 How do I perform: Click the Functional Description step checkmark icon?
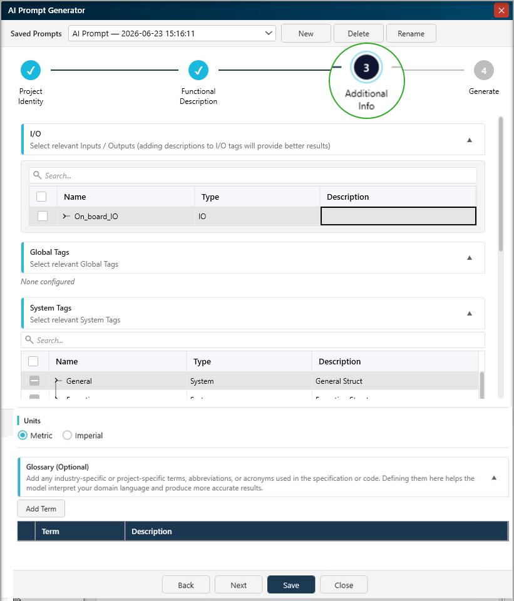point(198,70)
